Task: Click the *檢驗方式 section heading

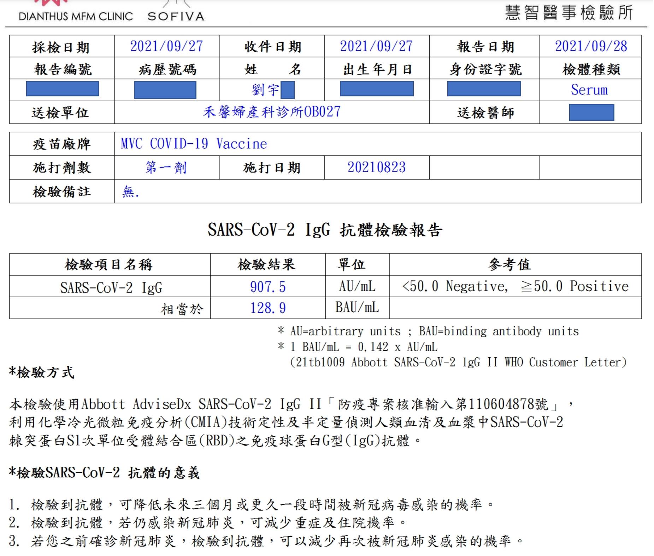Action: coord(42,372)
